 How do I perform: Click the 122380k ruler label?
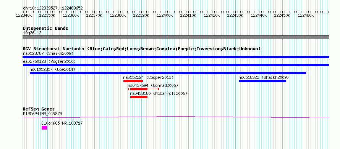(x=118, y=16)
